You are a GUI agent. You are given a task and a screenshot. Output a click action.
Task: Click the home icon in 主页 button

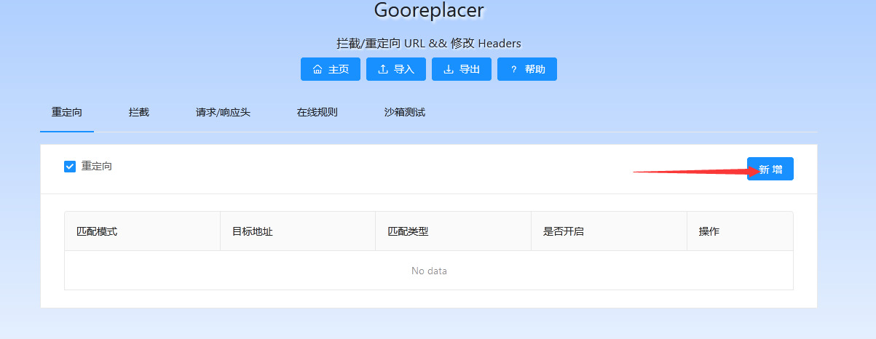(x=317, y=70)
